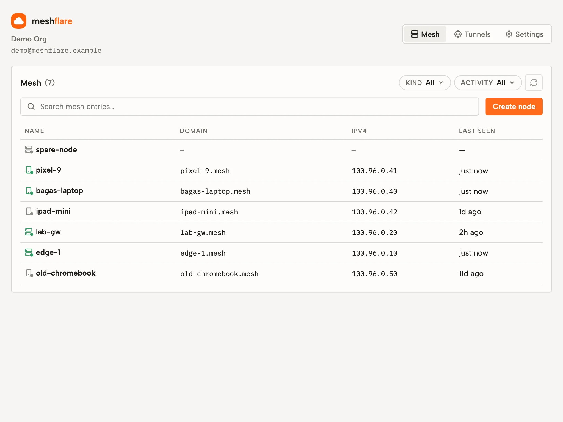Select IP address 100.96.0.20
The width and height of the screenshot is (563, 422).
[x=374, y=233]
